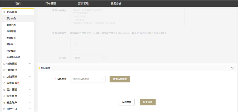Select 添加商品 in the sidebar

tap(18, 18)
